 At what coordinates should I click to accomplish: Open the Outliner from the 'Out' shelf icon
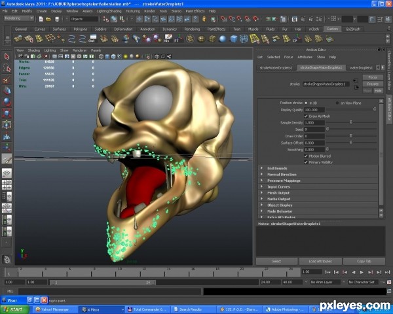click(93, 39)
